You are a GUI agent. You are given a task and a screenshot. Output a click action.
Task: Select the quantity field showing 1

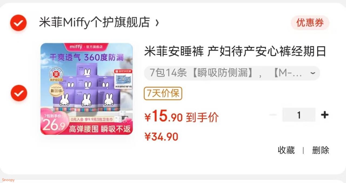coord(299,115)
